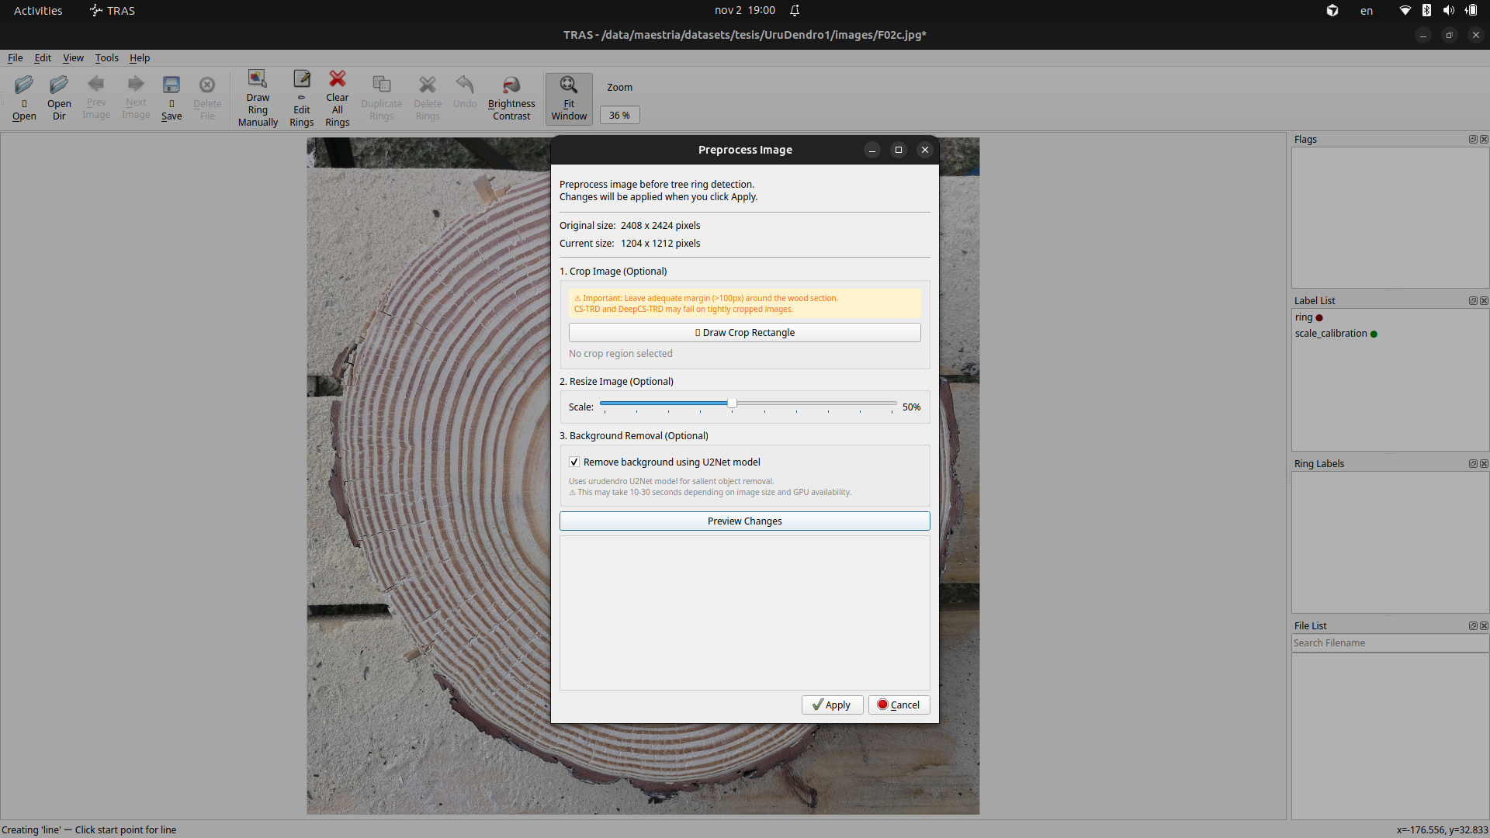This screenshot has height=838, width=1490.
Task: Click the Preview Changes button
Action: pos(744,521)
